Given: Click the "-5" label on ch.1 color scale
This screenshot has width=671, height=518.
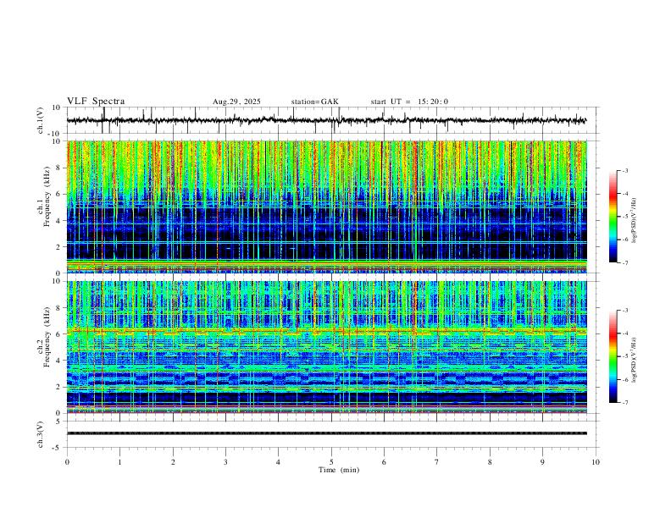Looking at the screenshot, I should coord(625,217).
